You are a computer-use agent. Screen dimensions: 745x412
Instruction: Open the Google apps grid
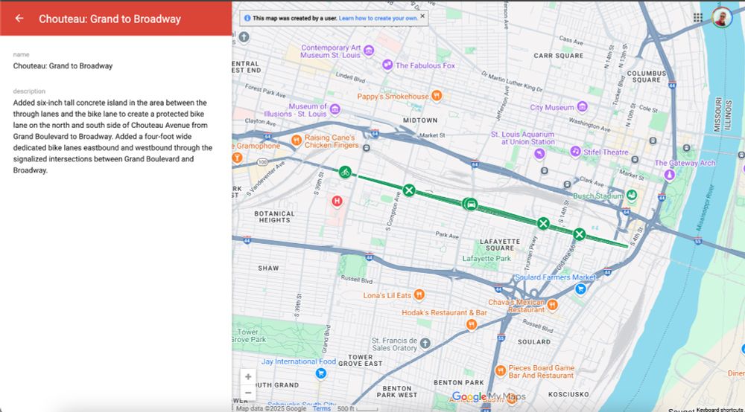coord(697,18)
